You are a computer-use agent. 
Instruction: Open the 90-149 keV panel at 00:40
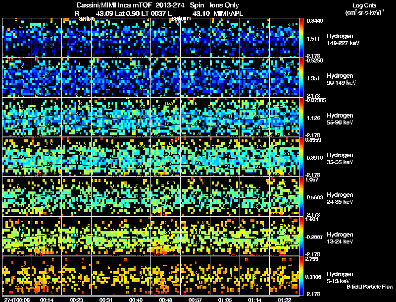pyautogui.click(x=136, y=77)
